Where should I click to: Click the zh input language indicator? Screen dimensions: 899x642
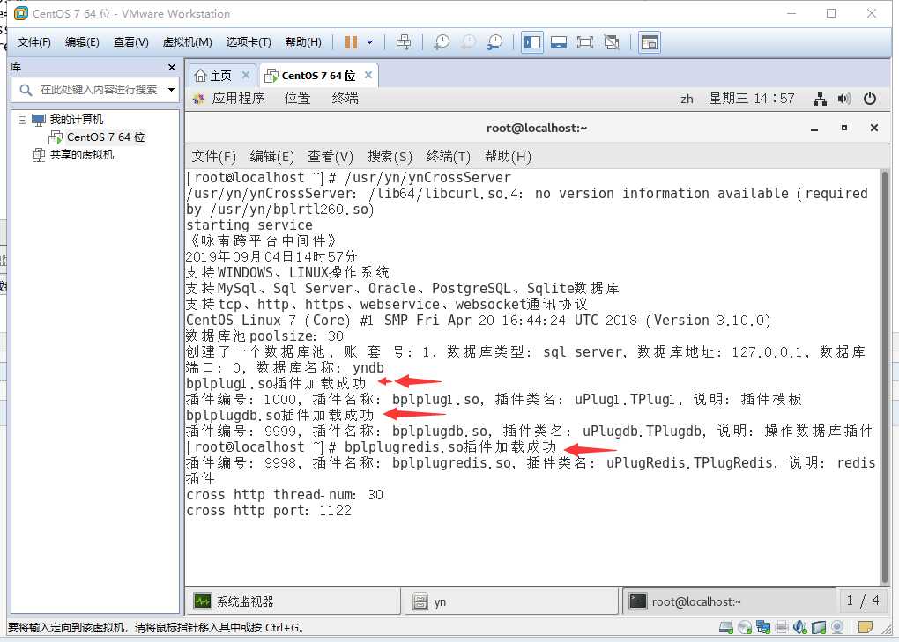point(687,99)
